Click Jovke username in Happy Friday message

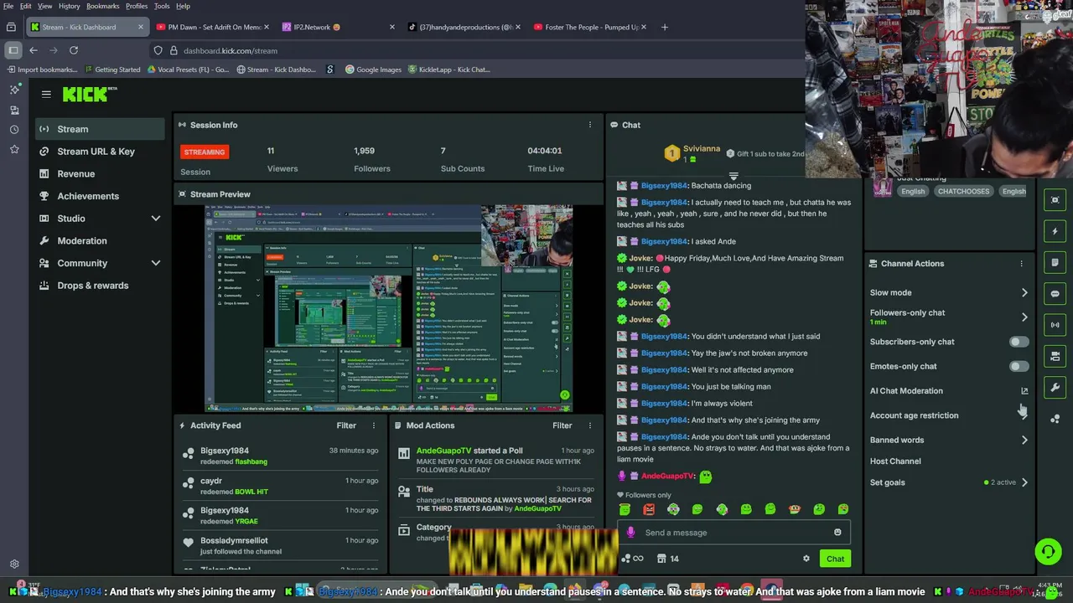[x=640, y=259]
